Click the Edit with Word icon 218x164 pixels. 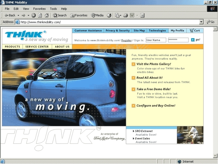click(132, 15)
